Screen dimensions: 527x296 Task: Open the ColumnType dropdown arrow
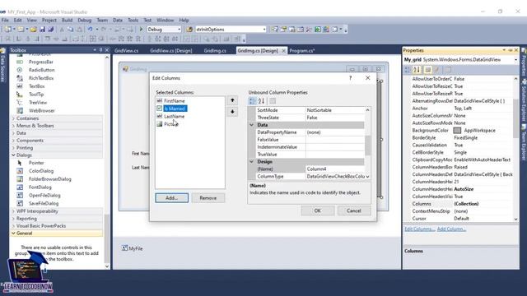[x=367, y=177]
